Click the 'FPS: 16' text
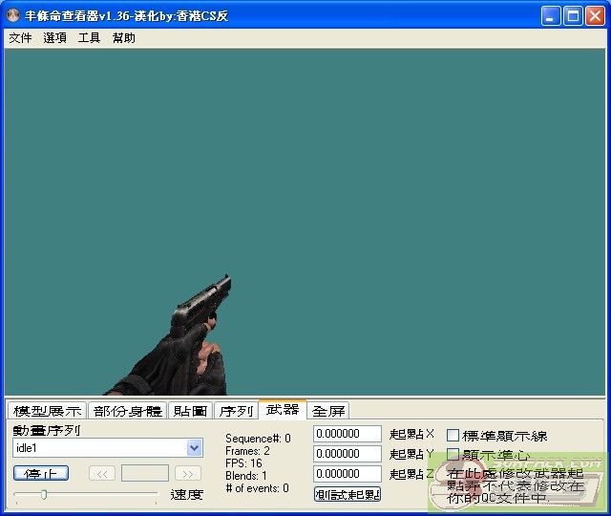Screen dimensions: 611x516 (x=243, y=463)
